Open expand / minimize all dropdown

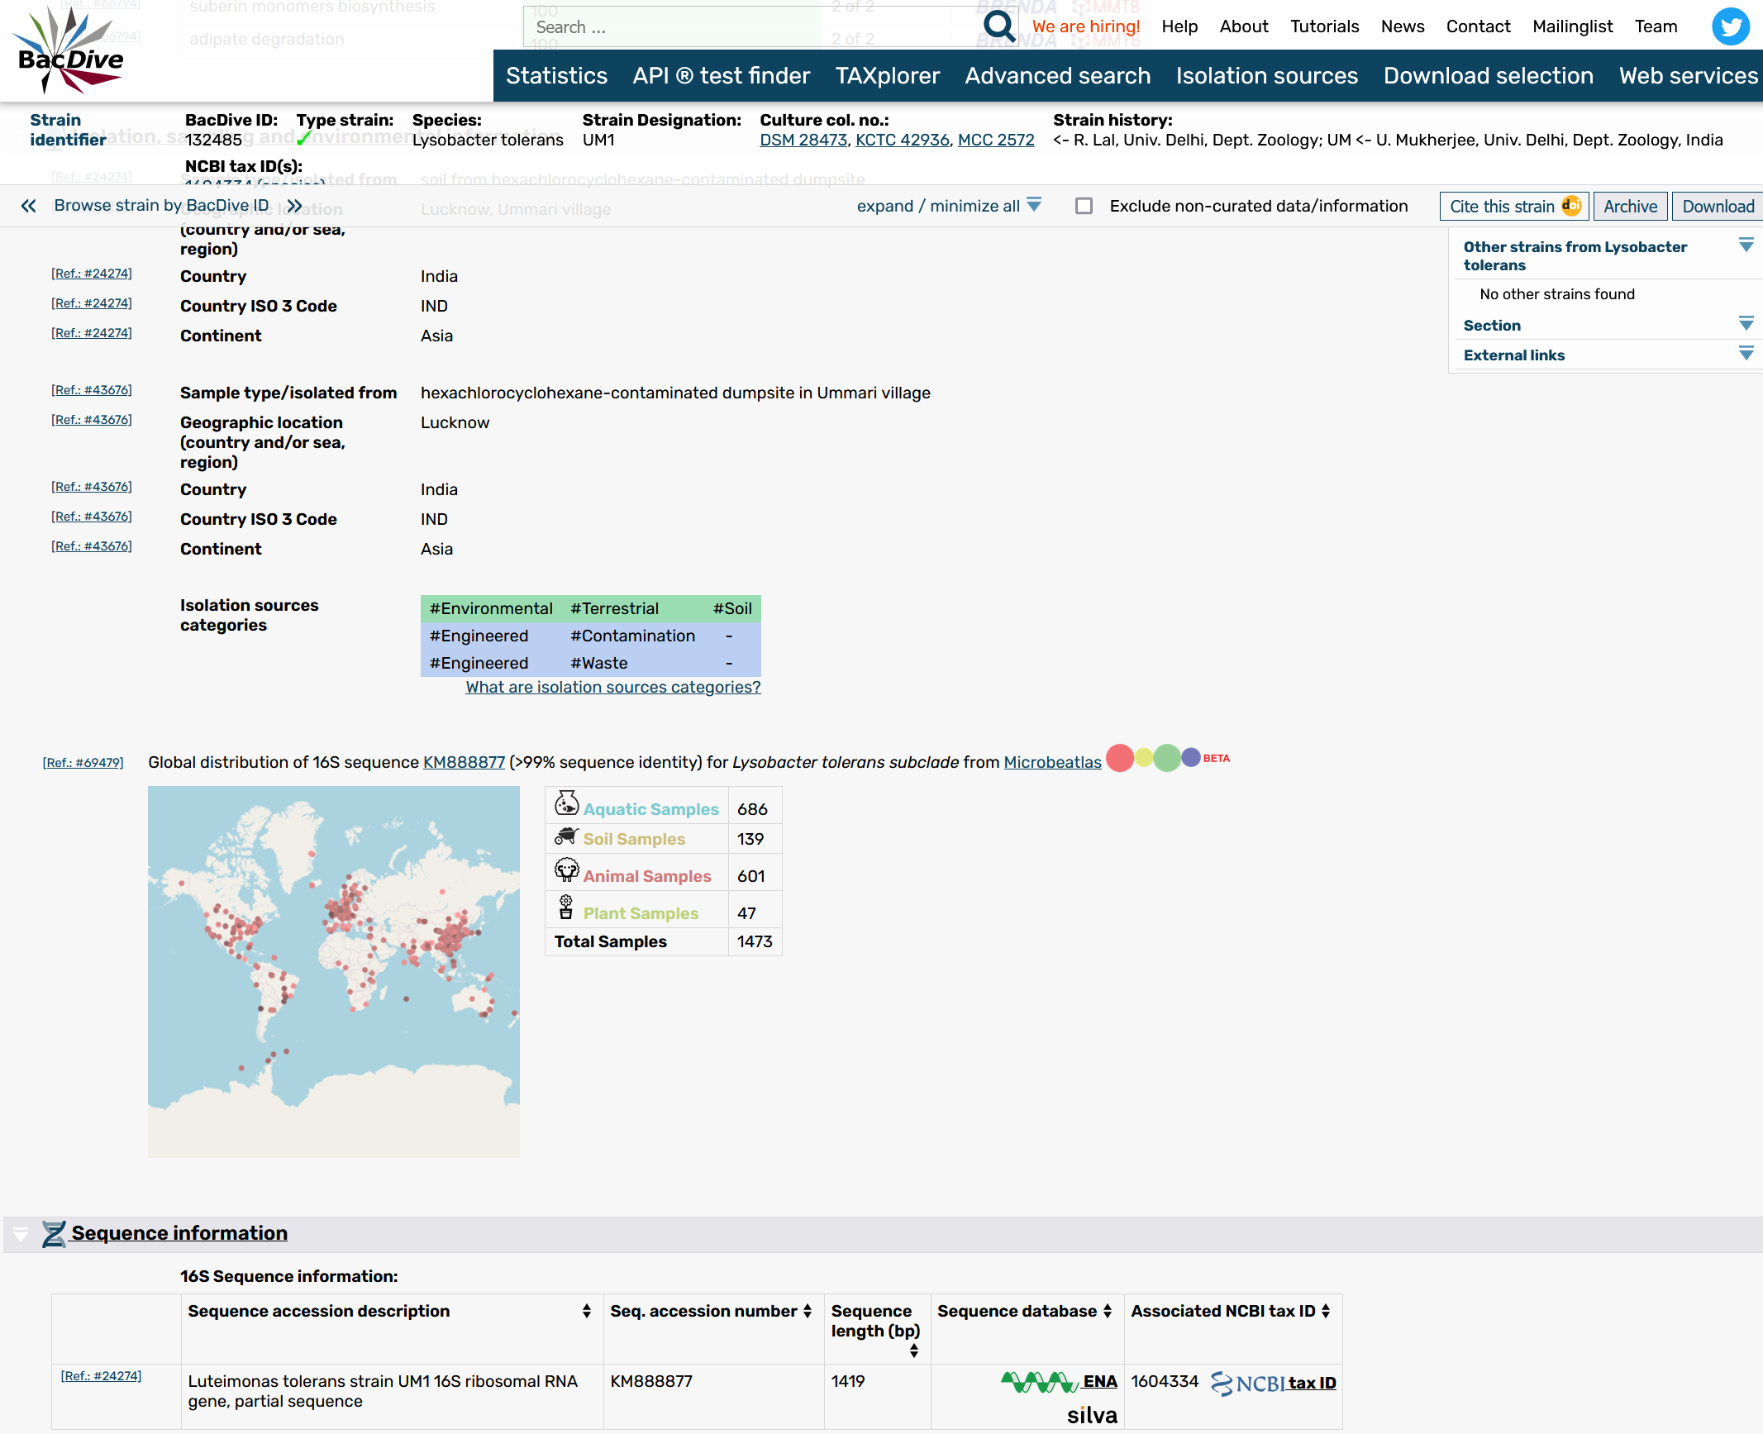click(x=1033, y=205)
